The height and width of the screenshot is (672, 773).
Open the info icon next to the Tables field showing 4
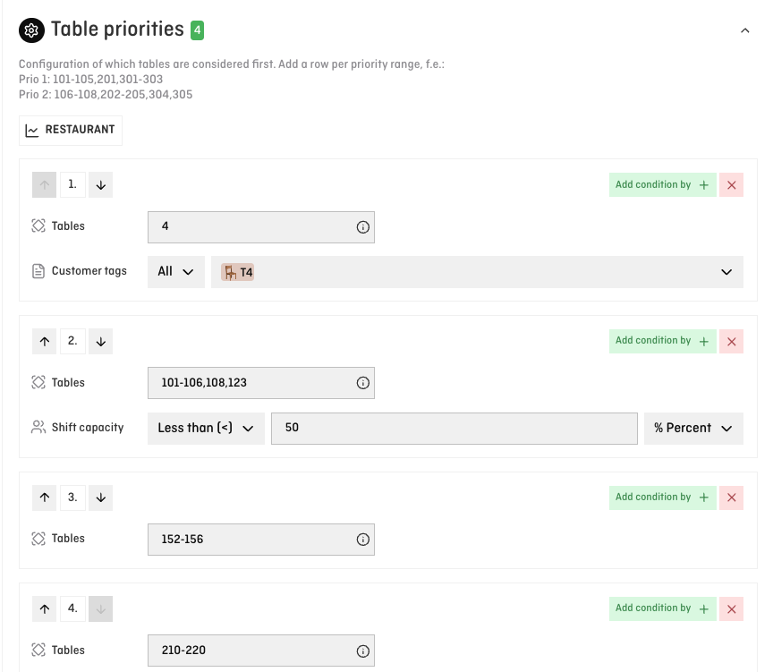pos(362,227)
